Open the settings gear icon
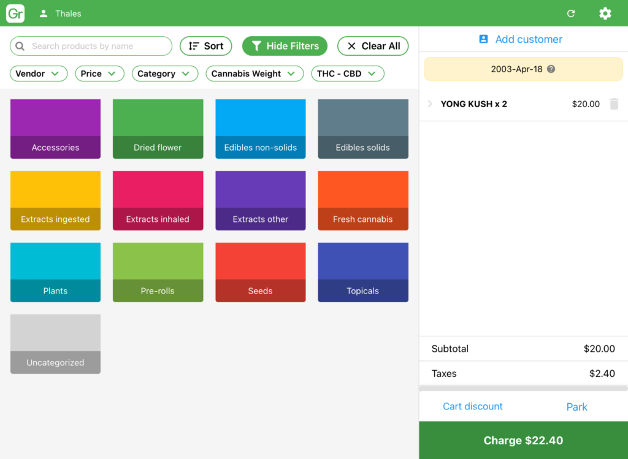This screenshot has width=628, height=459. tap(605, 13)
